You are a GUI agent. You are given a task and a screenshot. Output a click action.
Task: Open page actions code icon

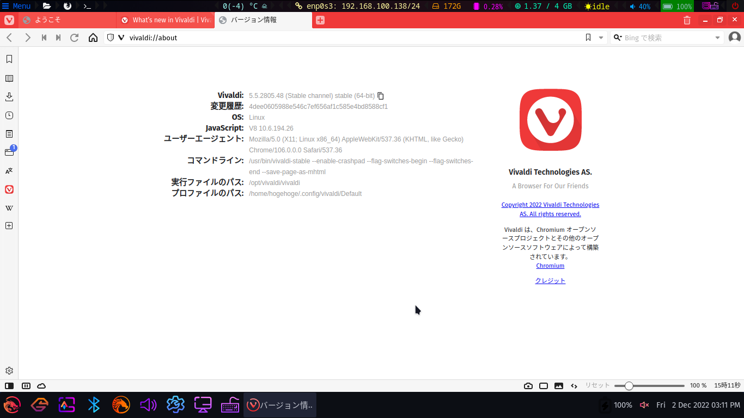(x=574, y=386)
